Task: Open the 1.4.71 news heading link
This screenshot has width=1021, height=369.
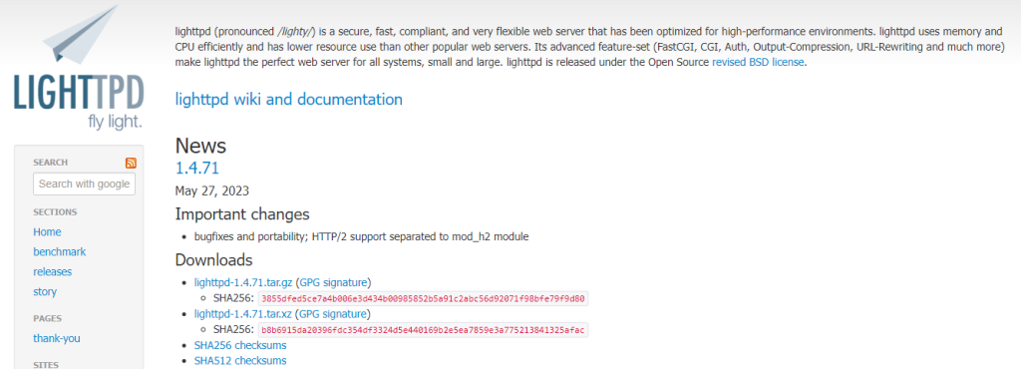Action: coord(196,168)
